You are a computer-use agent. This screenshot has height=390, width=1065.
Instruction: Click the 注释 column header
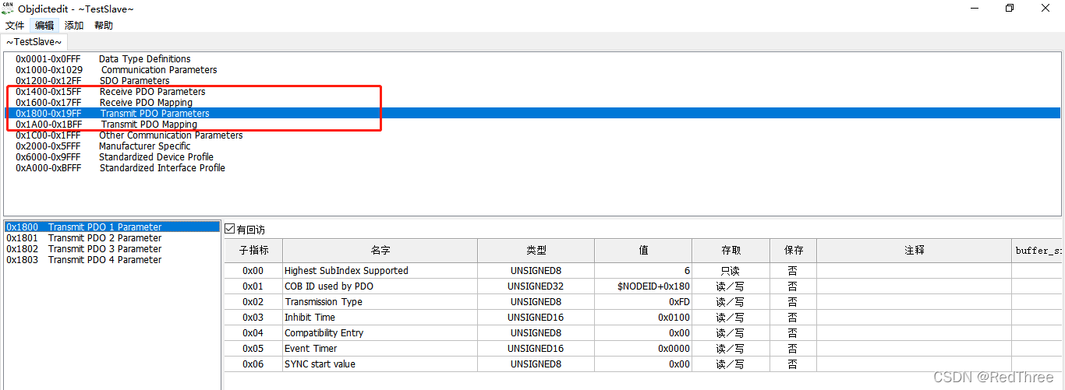pos(914,251)
